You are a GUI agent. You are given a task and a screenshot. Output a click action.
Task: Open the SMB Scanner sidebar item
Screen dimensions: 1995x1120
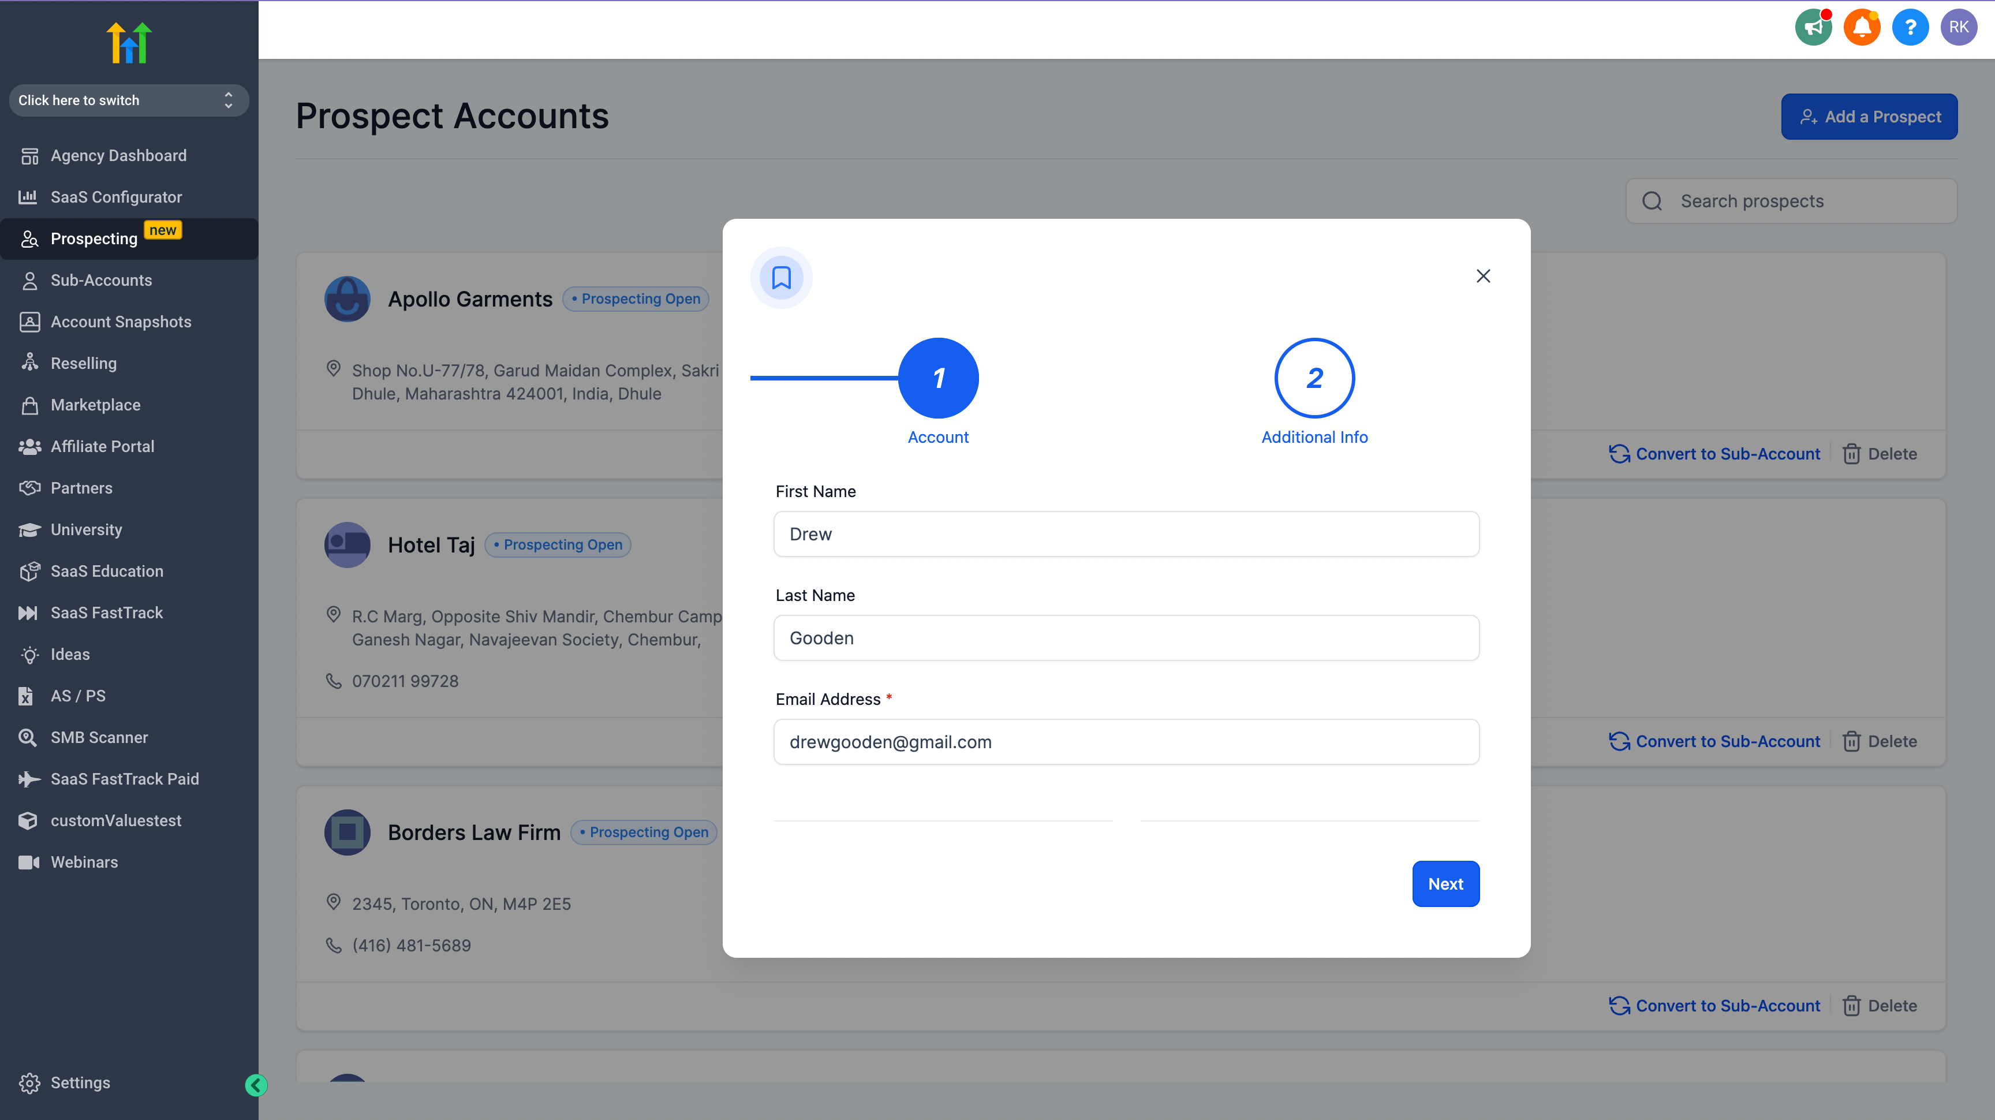(99, 737)
